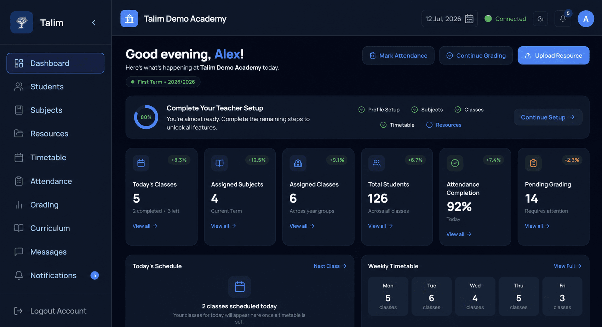The width and height of the screenshot is (602, 327).
Task: Click View all under Today's Classes
Action: [x=145, y=226]
